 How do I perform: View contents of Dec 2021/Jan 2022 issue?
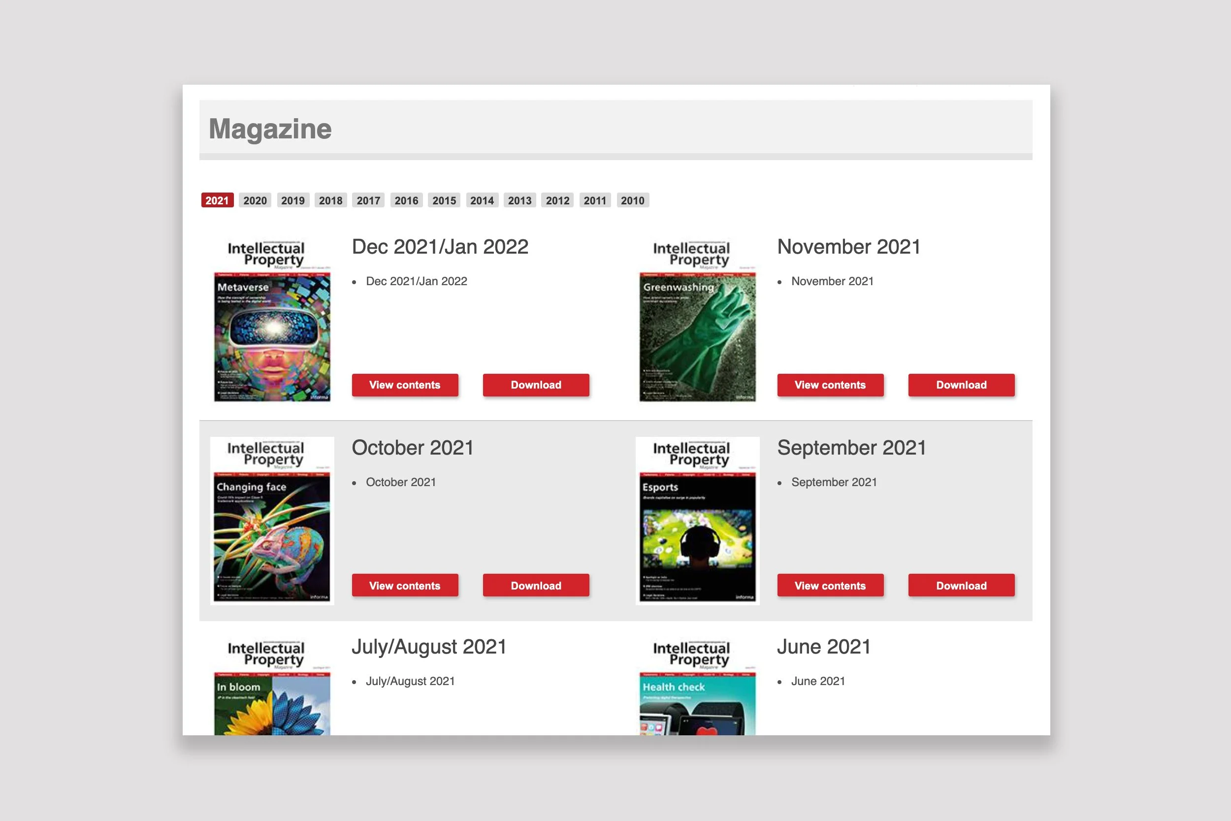coord(405,385)
